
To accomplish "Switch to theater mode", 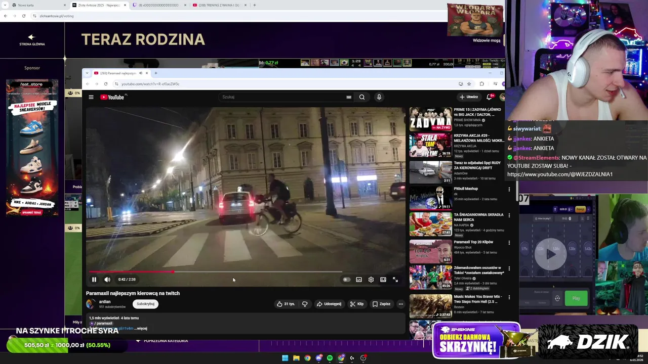I will 383,280.
